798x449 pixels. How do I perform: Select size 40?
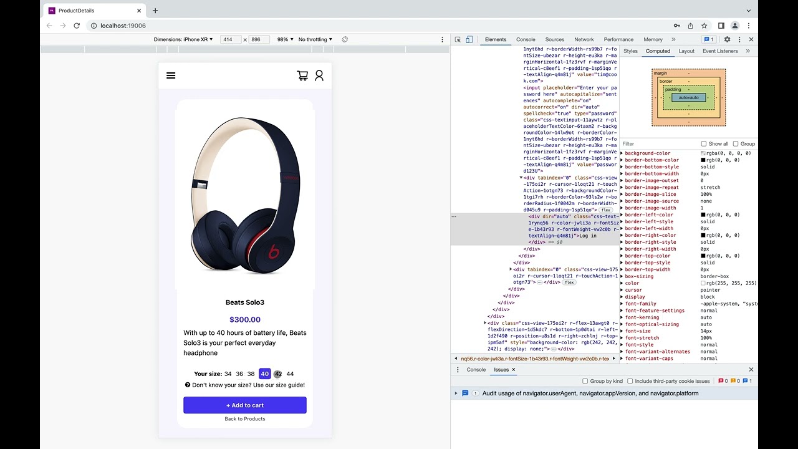265,374
